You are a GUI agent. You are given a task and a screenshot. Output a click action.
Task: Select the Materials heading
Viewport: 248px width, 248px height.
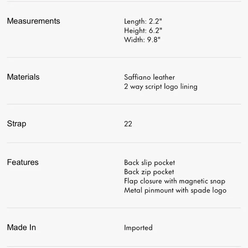pyautogui.click(x=23, y=77)
